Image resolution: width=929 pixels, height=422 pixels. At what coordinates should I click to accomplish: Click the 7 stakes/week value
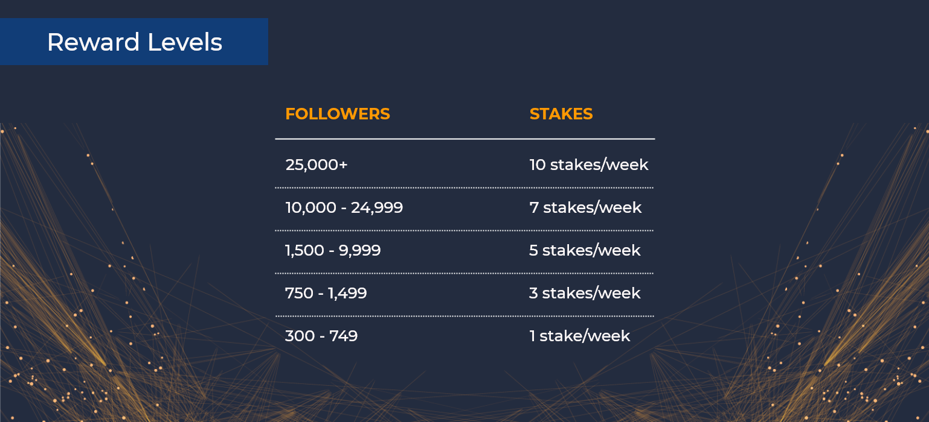585,208
